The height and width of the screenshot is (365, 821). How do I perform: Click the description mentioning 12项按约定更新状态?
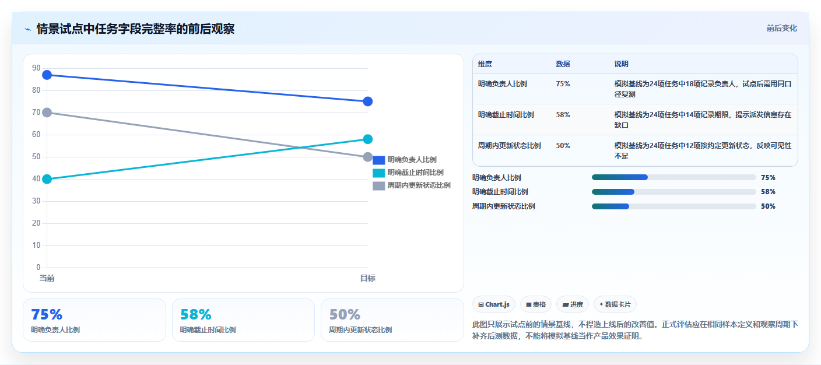coord(703,151)
